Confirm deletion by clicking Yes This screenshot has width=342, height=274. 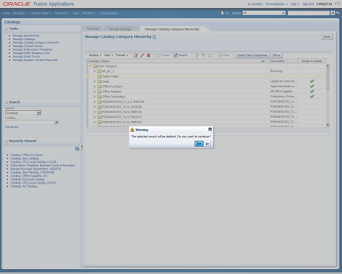pyautogui.click(x=199, y=143)
